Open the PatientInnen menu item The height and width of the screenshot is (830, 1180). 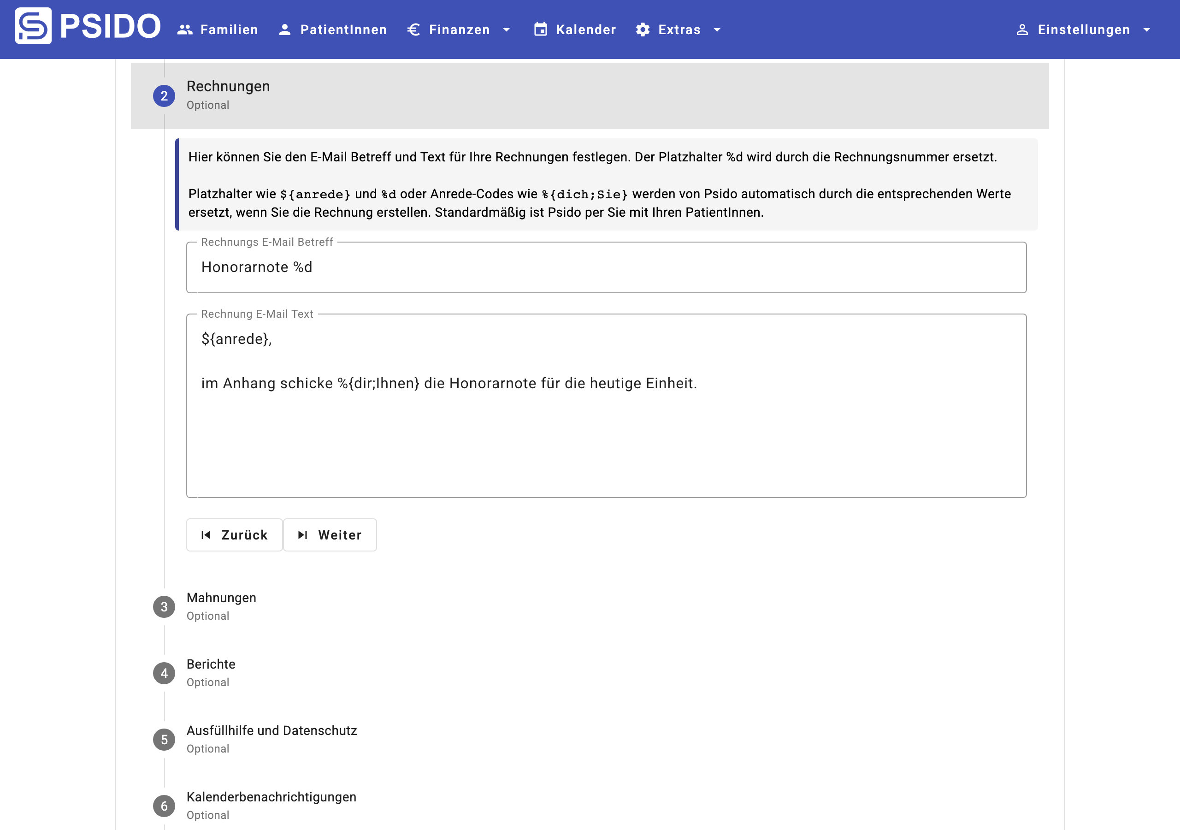pos(343,30)
